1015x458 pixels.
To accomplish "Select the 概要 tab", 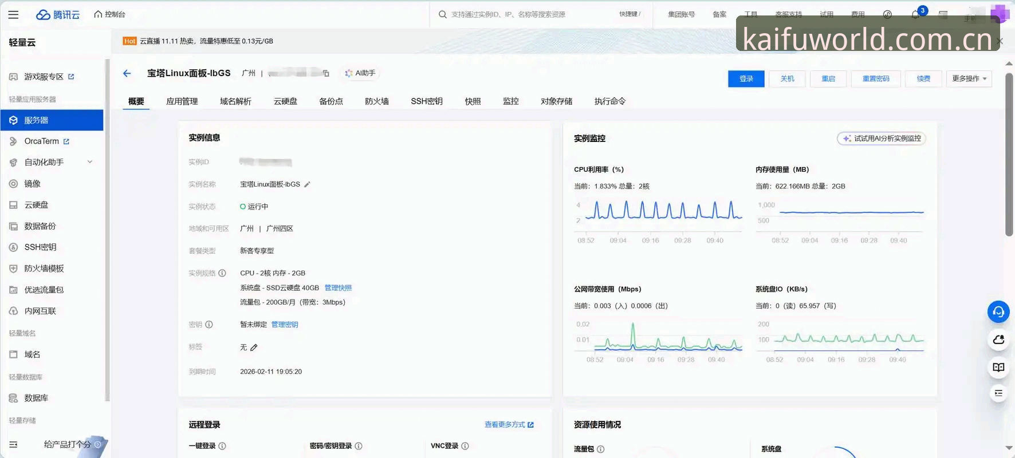I will [x=136, y=101].
